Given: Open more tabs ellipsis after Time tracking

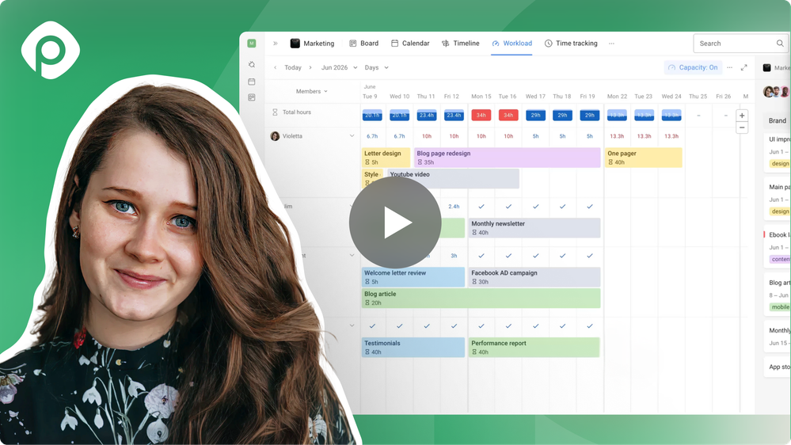Looking at the screenshot, I should [x=611, y=44].
